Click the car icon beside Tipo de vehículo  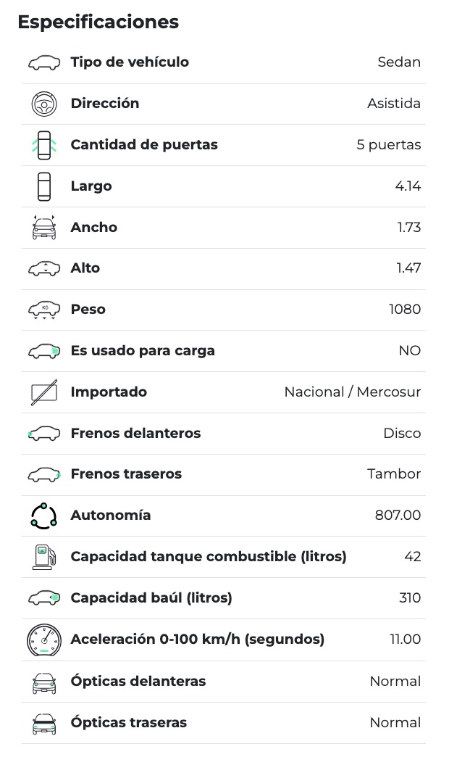[x=44, y=63]
